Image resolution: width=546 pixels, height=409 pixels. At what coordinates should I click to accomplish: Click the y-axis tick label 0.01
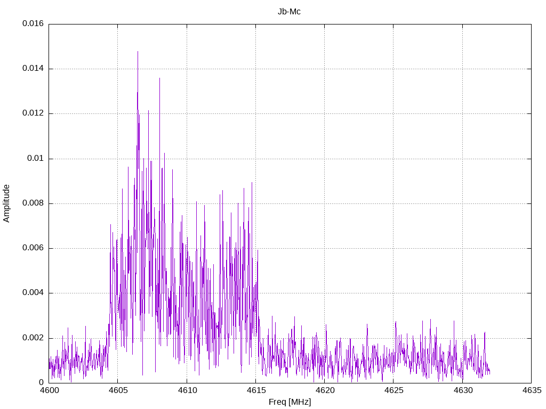35,159
